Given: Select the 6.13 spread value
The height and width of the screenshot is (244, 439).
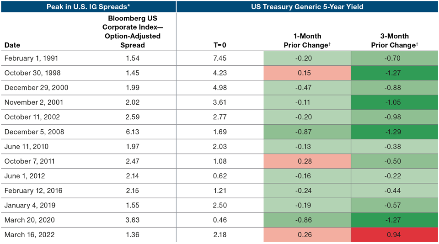Looking at the screenshot, I should tap(132, 132).
